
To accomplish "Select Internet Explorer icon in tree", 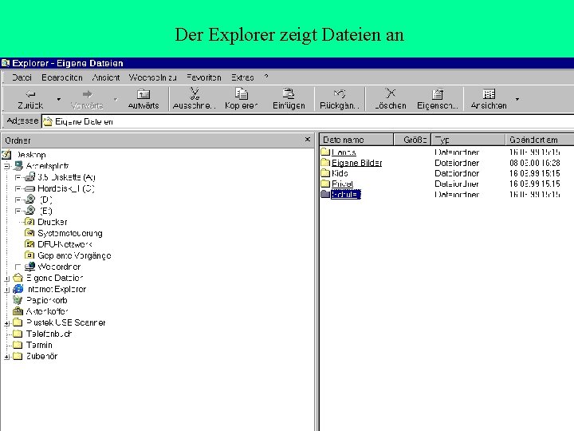I will [x=18, y=289].
